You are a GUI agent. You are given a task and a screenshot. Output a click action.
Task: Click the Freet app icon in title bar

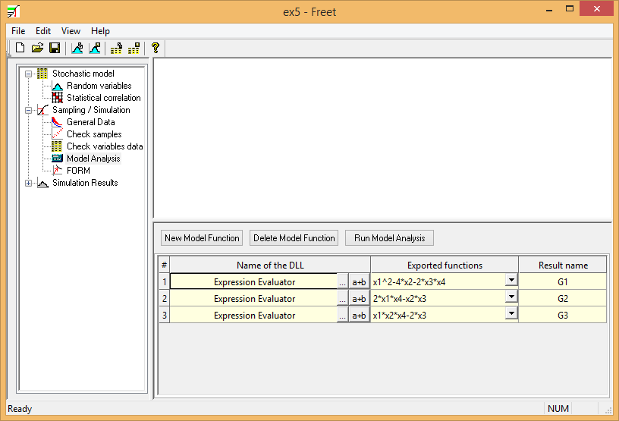coord(14,11)
